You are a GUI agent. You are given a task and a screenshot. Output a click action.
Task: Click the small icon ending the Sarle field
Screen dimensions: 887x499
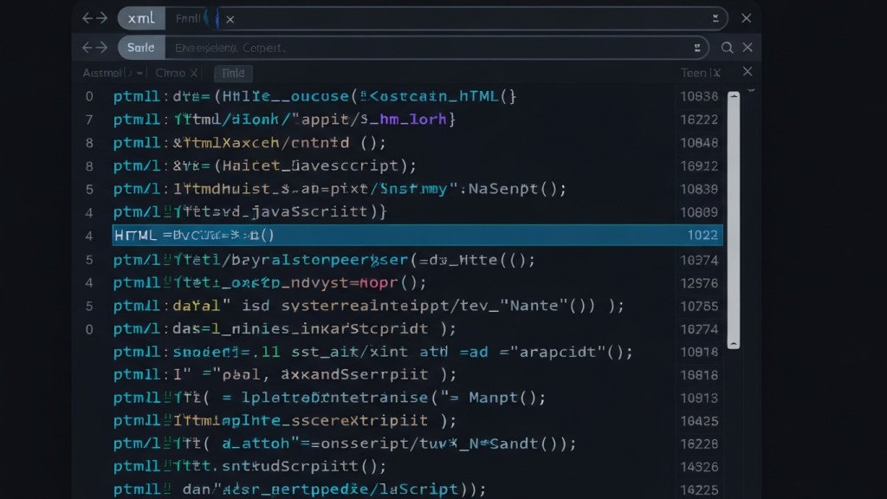coord(697,48)
